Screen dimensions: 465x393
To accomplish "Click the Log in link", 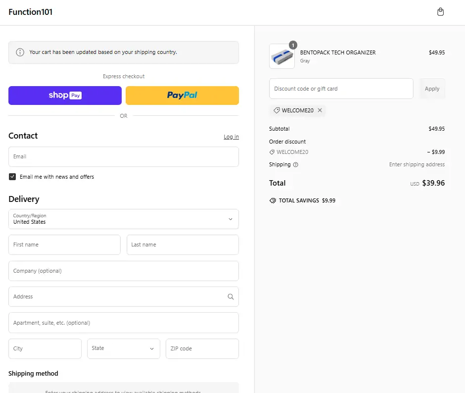I will click(x=231, y=137).
